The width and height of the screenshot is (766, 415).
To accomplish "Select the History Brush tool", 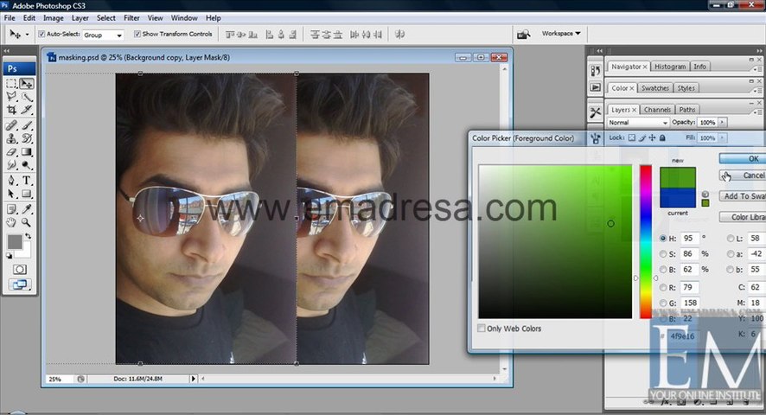I will pyautogui.click(x=27, y=139).
